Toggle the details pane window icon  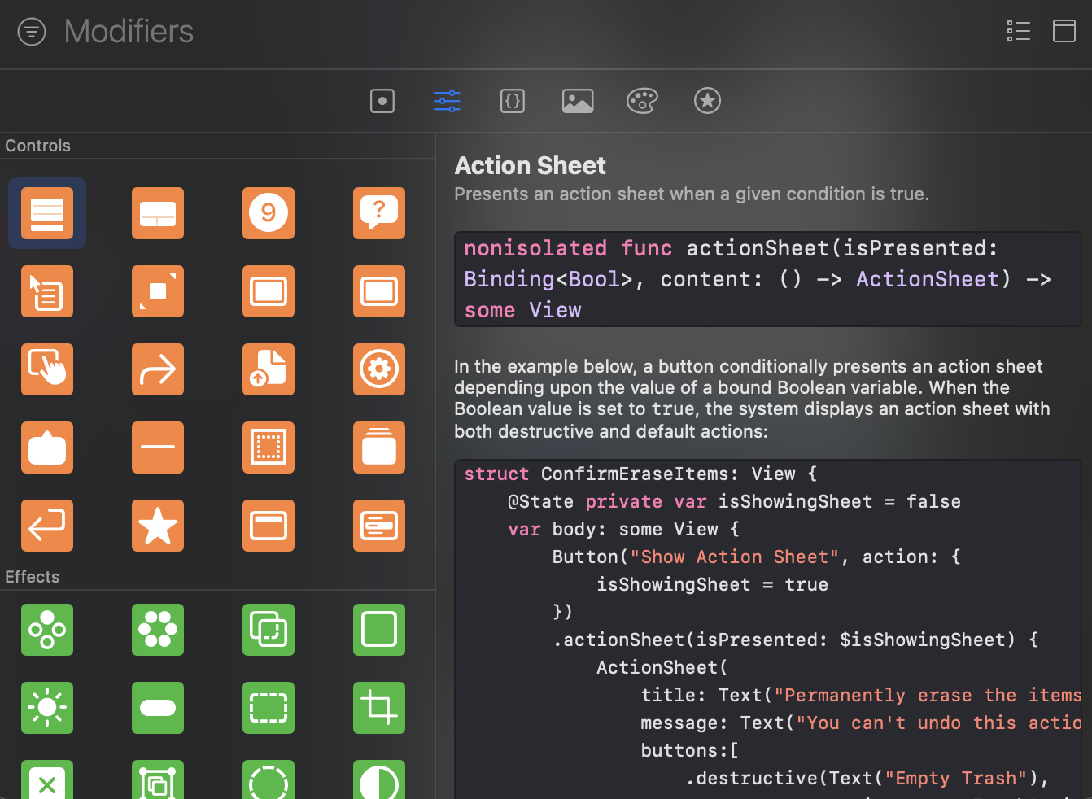click(1064, 31)
